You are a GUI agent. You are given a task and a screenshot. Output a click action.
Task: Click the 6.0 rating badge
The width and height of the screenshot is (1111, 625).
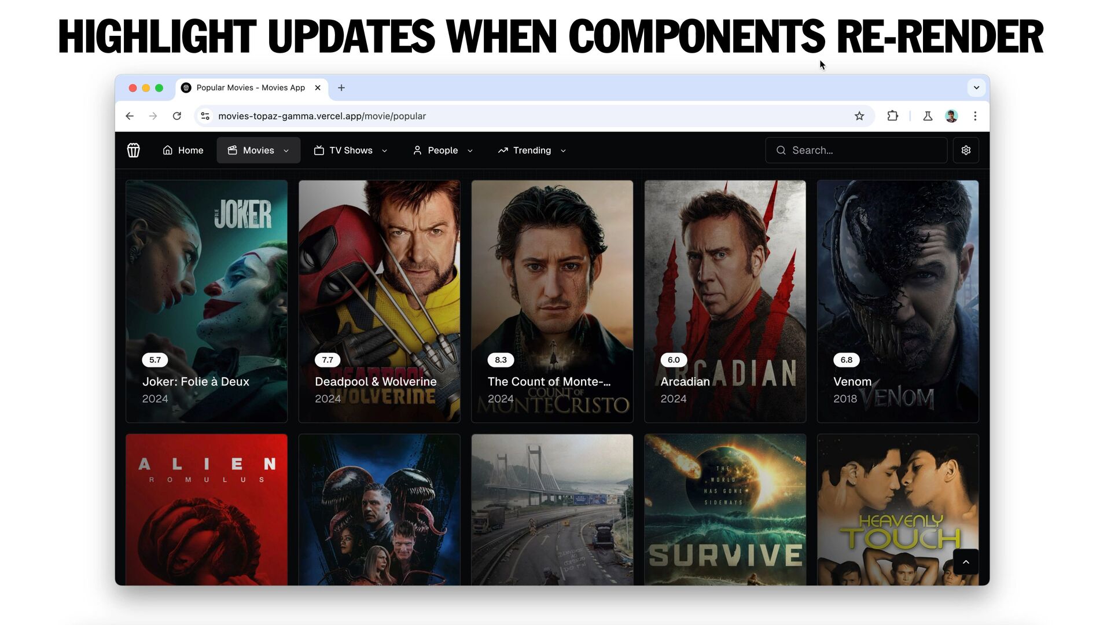(674, 360)
